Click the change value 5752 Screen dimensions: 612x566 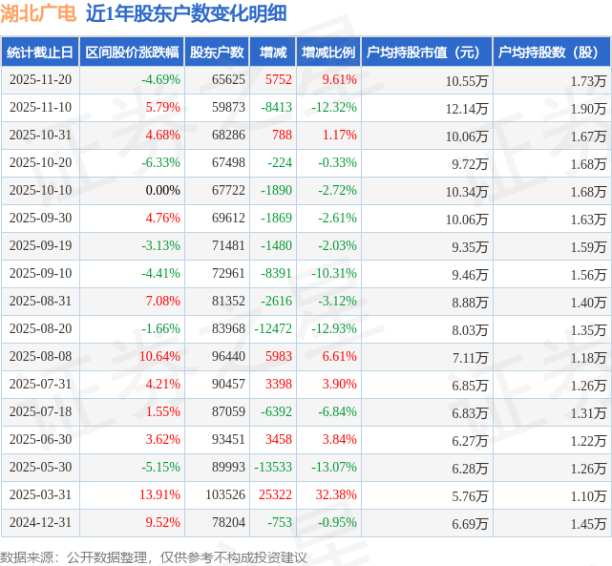tap(279, 79)
